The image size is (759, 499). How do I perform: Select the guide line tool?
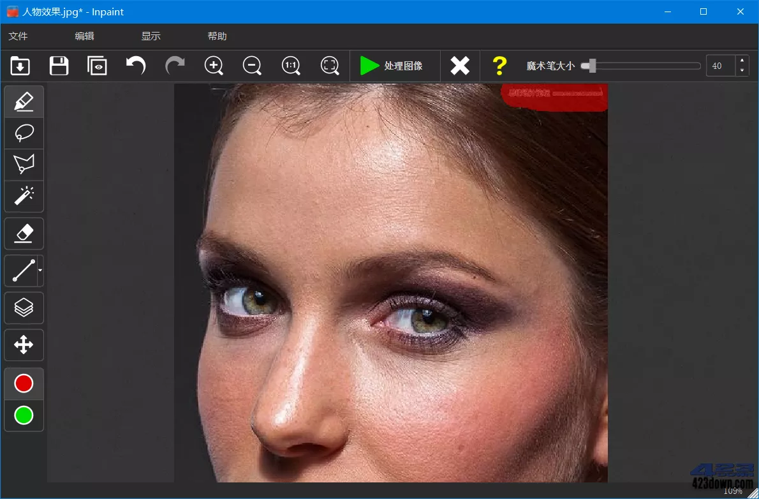click(21, 271)
